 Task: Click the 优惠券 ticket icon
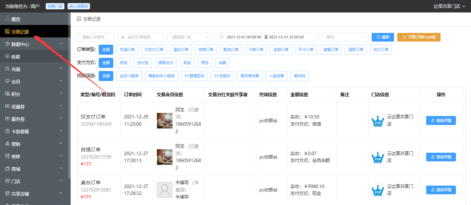7,106
